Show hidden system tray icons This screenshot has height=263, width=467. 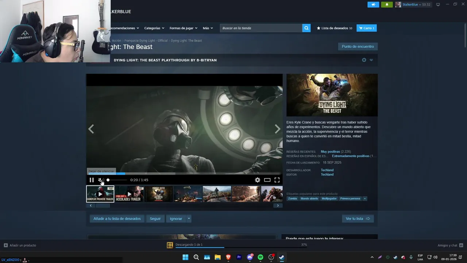coord(372,257)
